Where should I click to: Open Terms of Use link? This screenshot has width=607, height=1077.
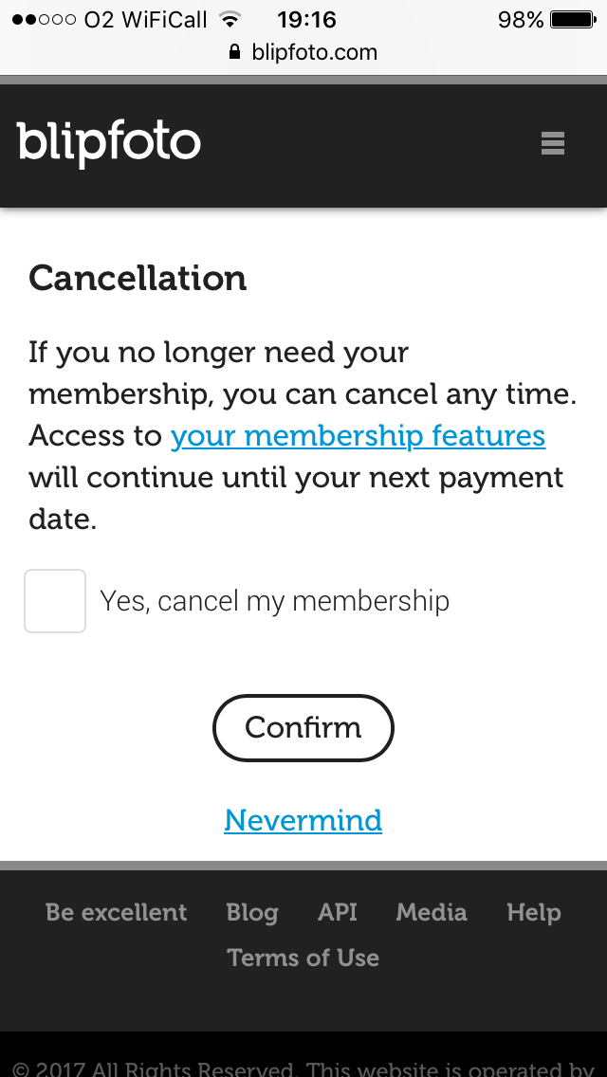point(303,958)
